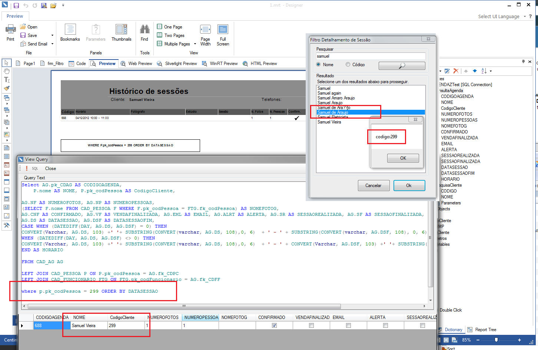Click the Print icon in the ribbon
538x350 pixels.
point(10,32)
